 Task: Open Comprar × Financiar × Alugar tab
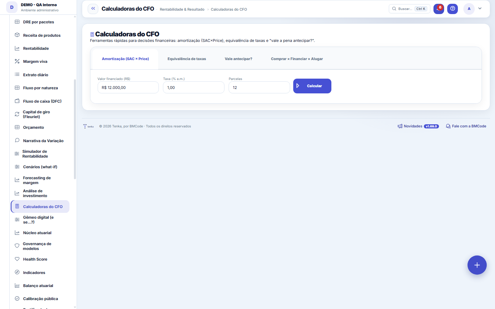[297, 59]
